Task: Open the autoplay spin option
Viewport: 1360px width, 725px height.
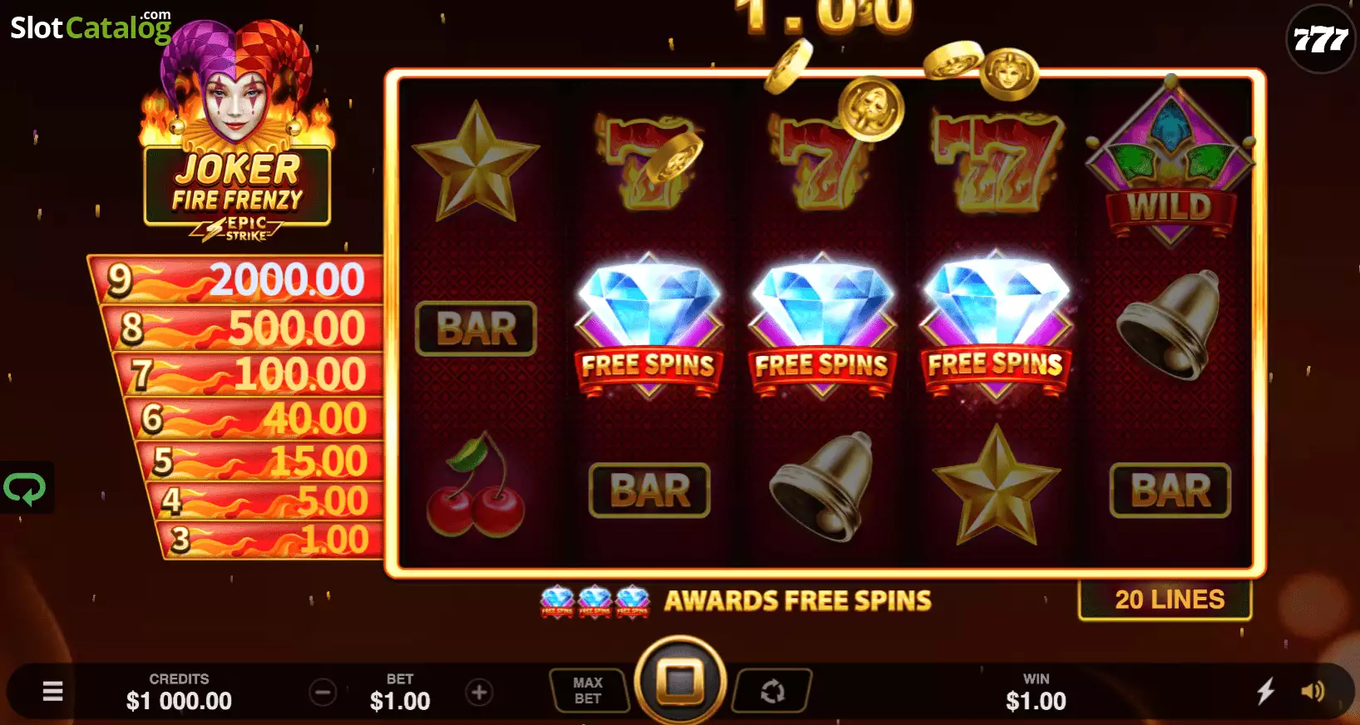Action: click(772, 691)
